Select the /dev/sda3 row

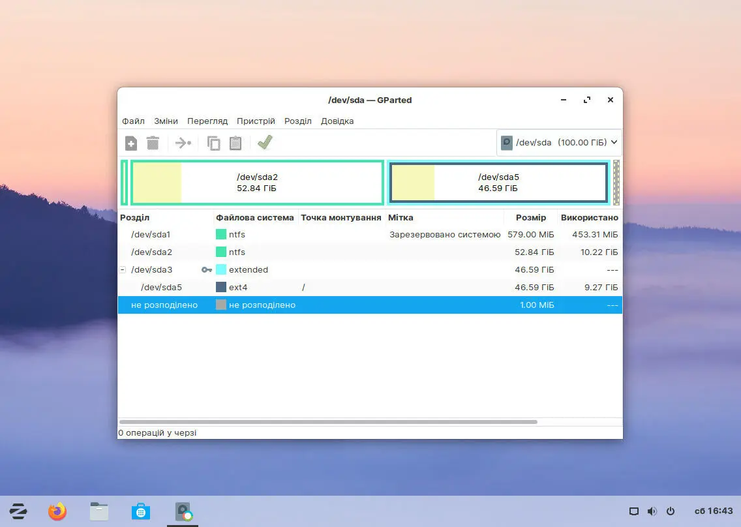pos(370,269)
